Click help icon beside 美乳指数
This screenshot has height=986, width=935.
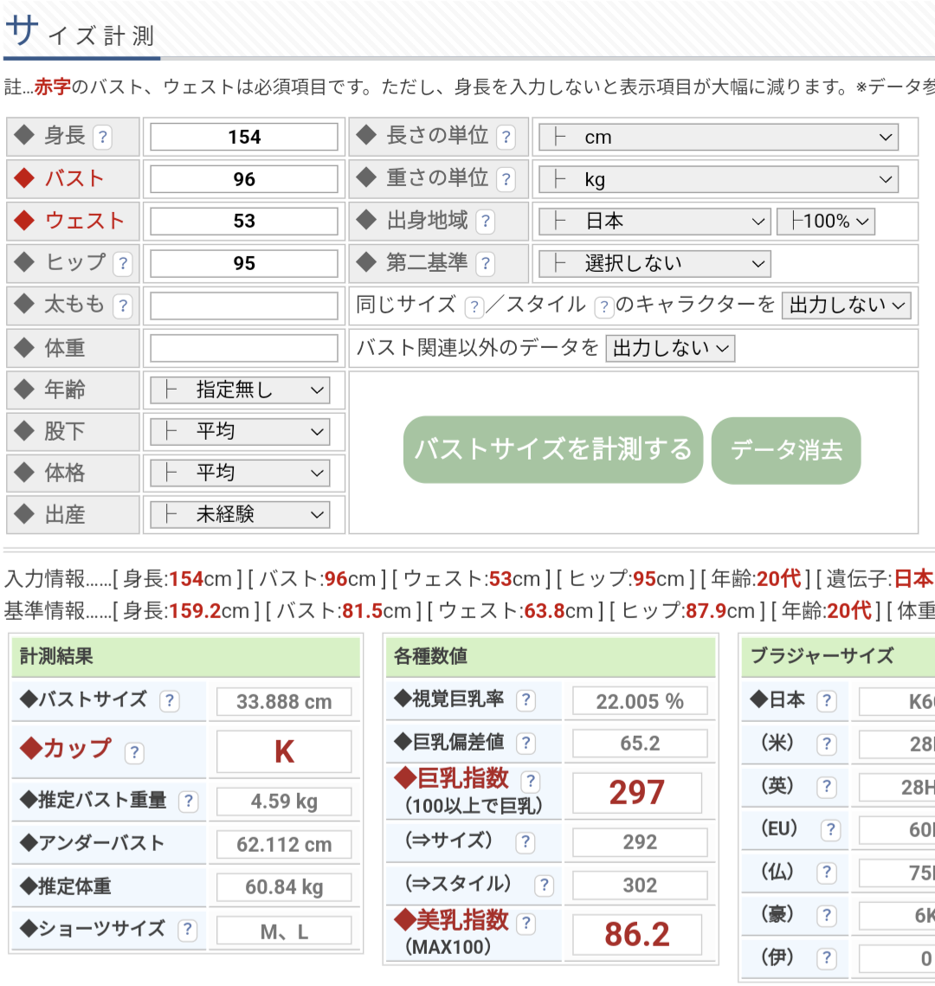tap(526, 923)
